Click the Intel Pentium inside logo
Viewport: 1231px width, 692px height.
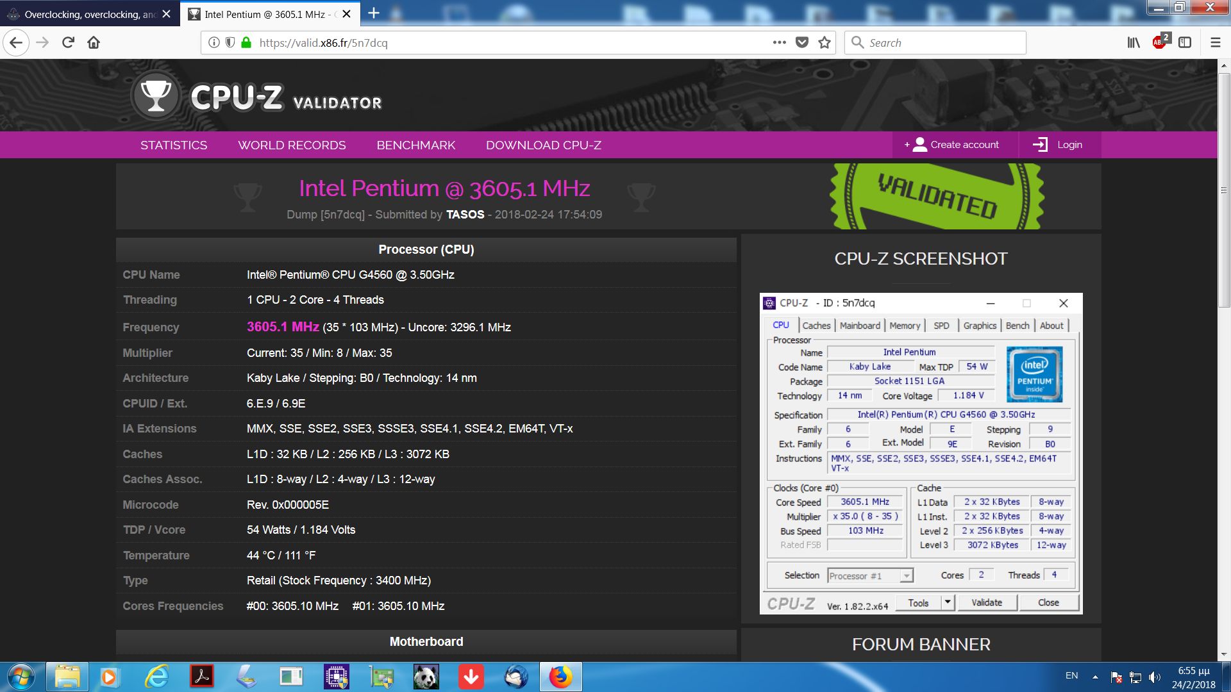coord(1034,374)
